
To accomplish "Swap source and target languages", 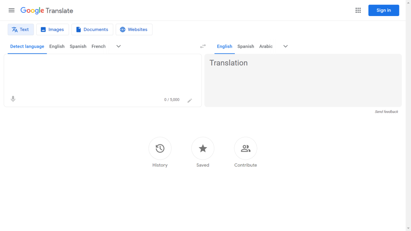I will point(203,46).
